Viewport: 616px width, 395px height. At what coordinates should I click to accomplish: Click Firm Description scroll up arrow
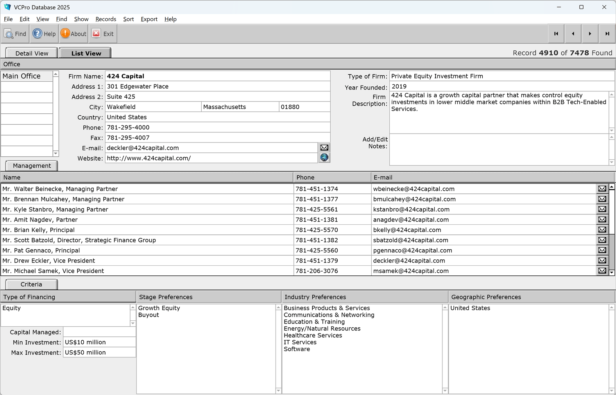[x=612, y=95]
